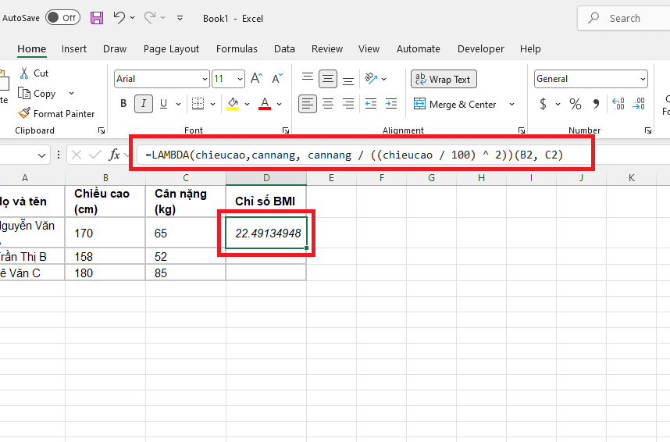
Task: Increase font size with larger A icon
Action: 256,78
